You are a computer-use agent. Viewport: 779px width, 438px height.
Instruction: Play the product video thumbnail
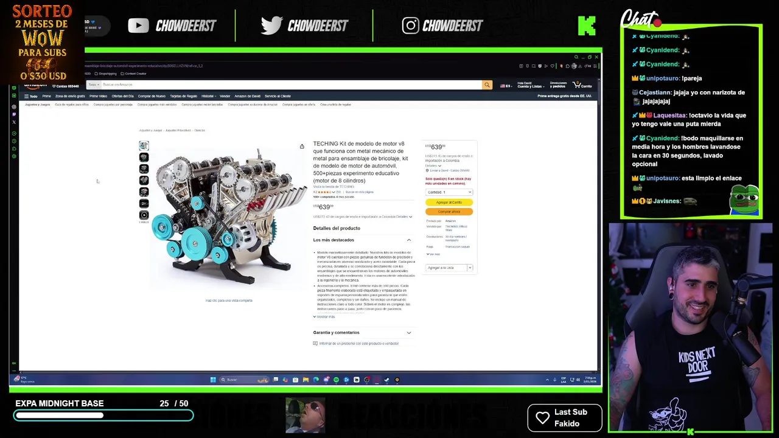click(x=144, y=215)
